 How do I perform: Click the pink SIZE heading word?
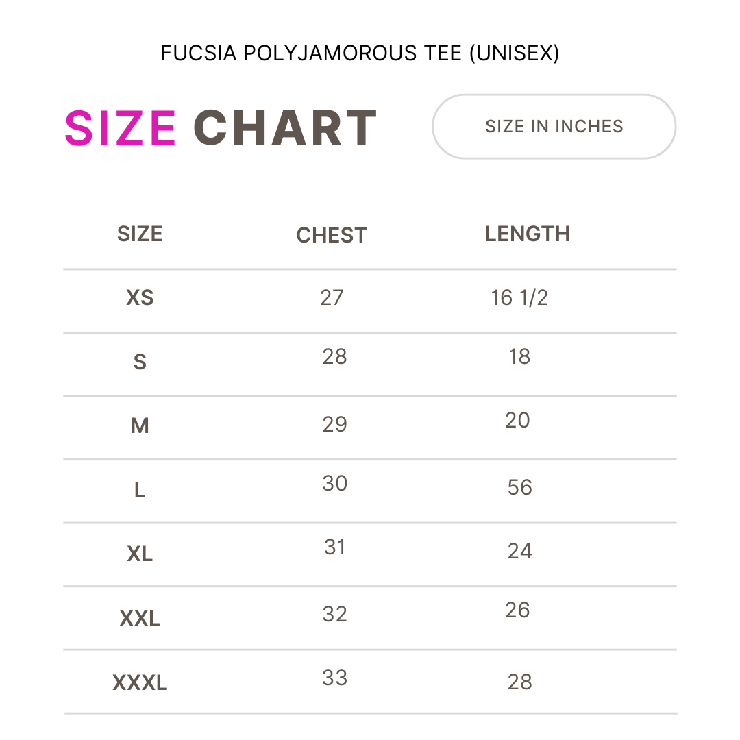121,127
